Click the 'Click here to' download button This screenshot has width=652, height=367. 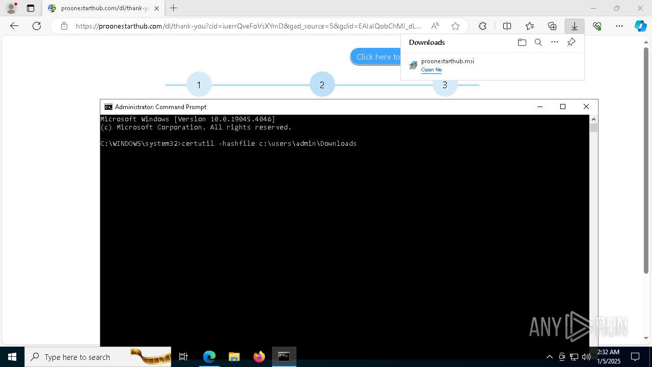[375, 57]
